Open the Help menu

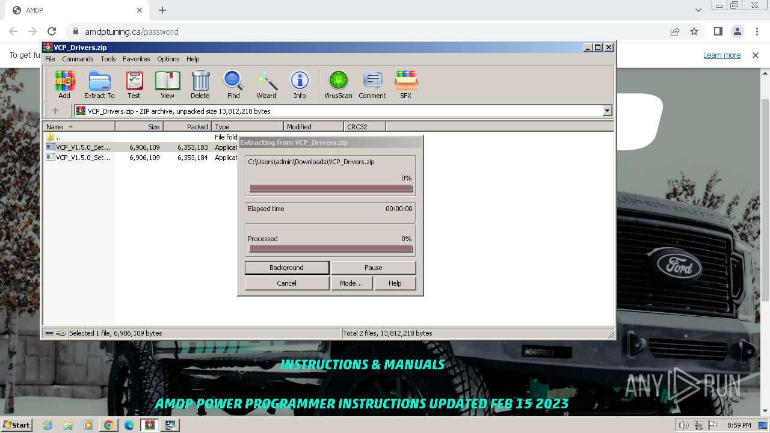[x=192, y=59]
